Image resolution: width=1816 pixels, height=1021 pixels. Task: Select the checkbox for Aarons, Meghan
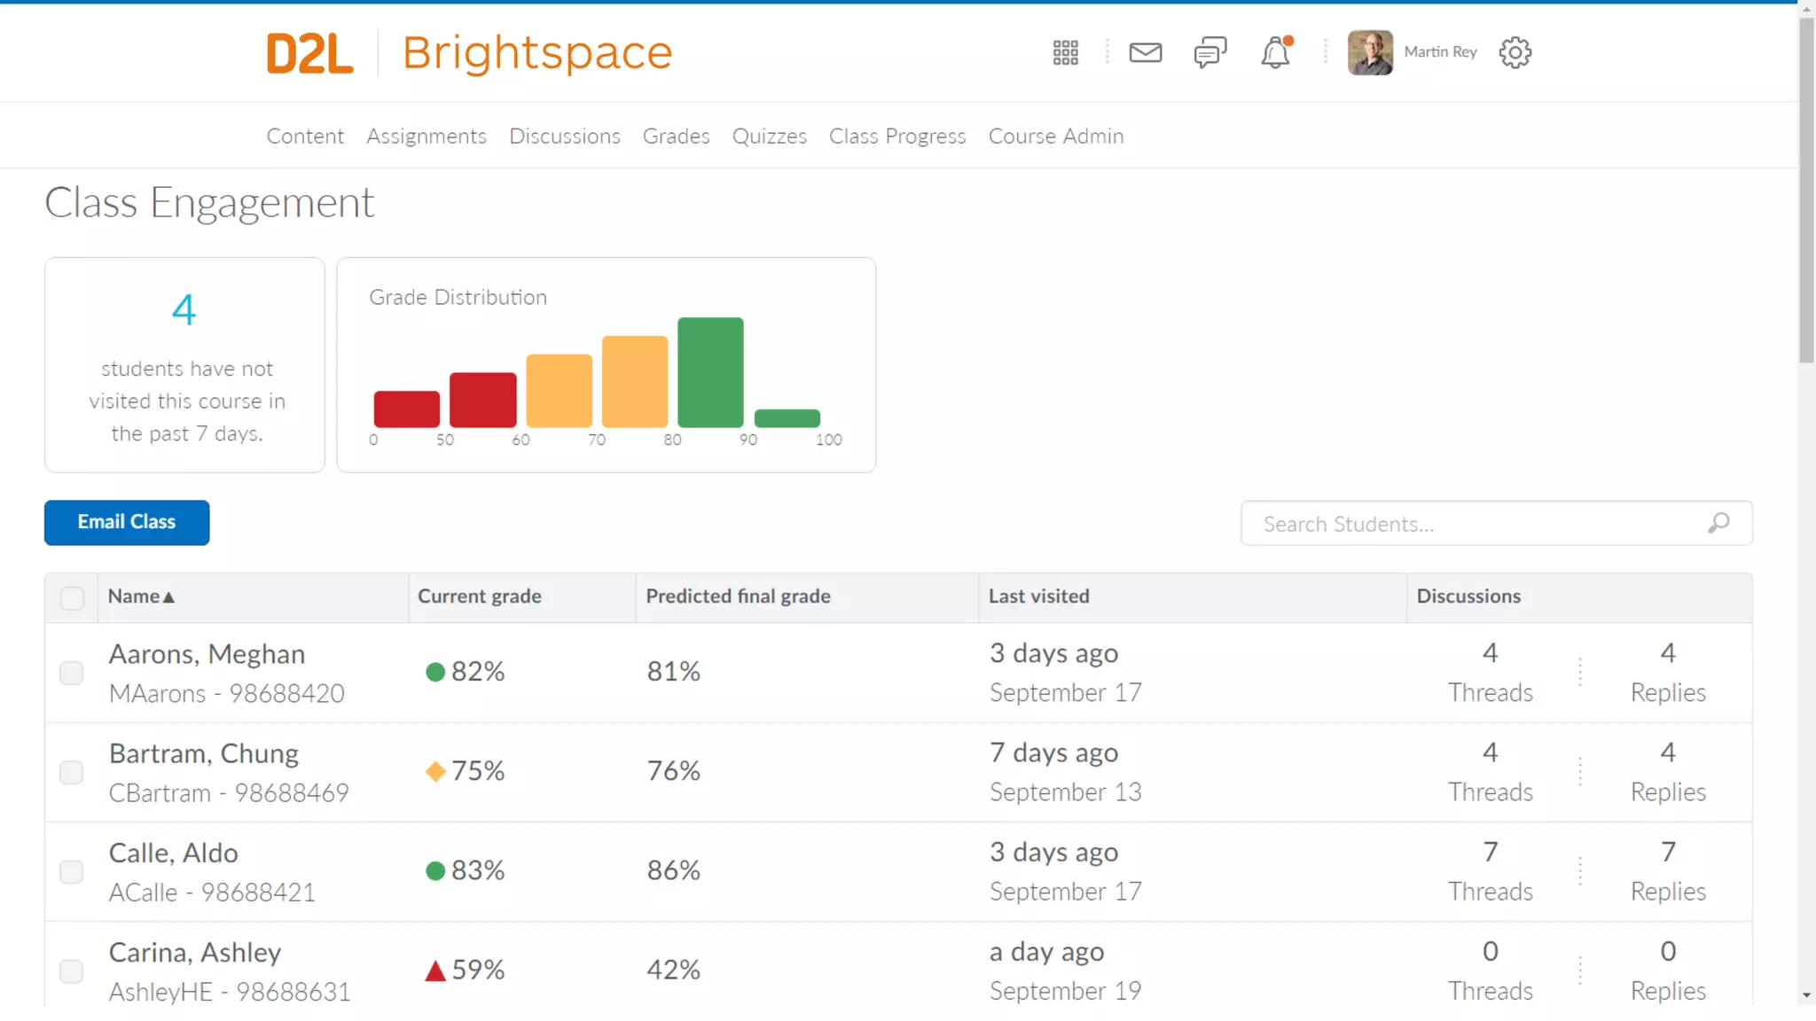[x=72, y=673]
